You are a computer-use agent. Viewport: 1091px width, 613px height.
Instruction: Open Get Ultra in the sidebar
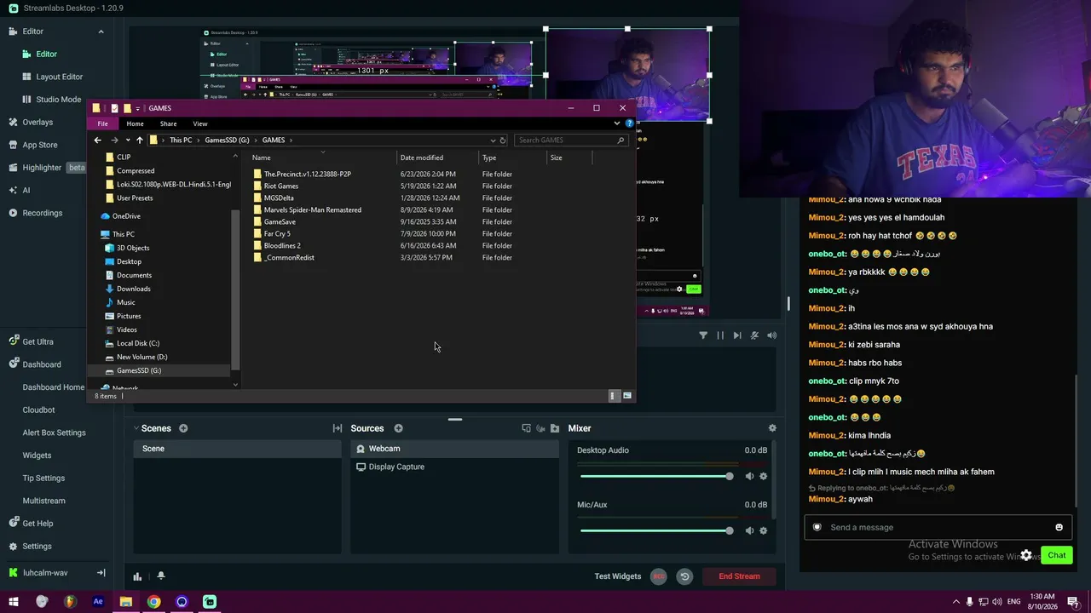38,341
